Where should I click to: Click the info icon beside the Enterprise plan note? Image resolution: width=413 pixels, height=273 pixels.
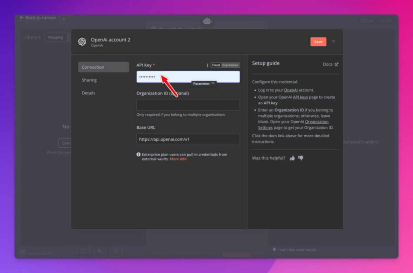tap(138, 155)
